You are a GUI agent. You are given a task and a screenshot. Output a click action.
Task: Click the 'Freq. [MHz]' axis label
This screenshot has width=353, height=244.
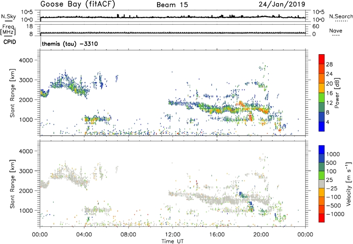pos(8,30)
